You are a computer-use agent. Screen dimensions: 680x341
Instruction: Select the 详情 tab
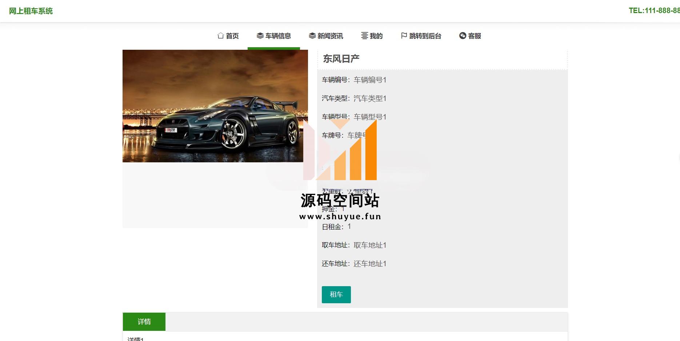(x=144, y=322)
